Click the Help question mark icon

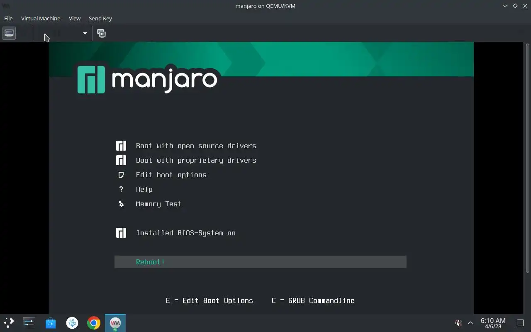pos(121,189)
